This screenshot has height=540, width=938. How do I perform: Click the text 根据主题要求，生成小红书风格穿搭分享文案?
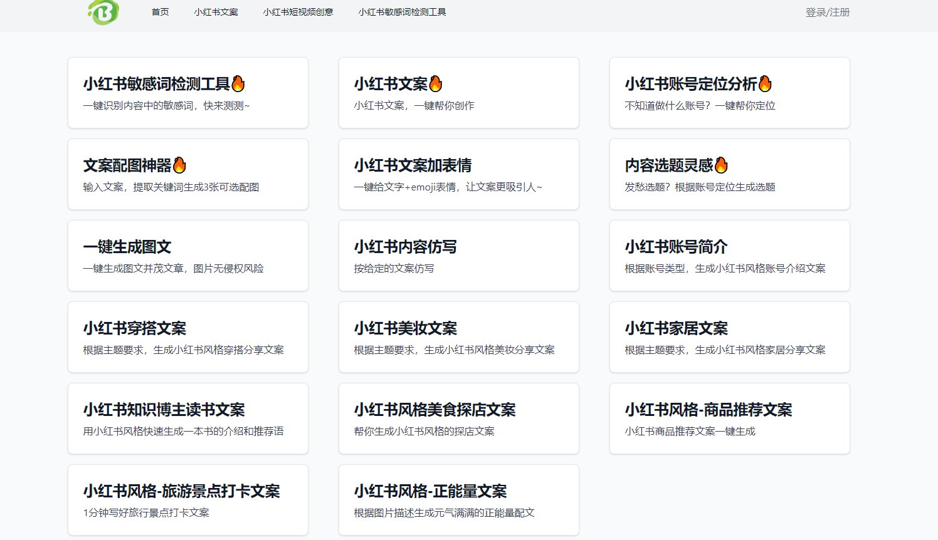tap(183, 350)
